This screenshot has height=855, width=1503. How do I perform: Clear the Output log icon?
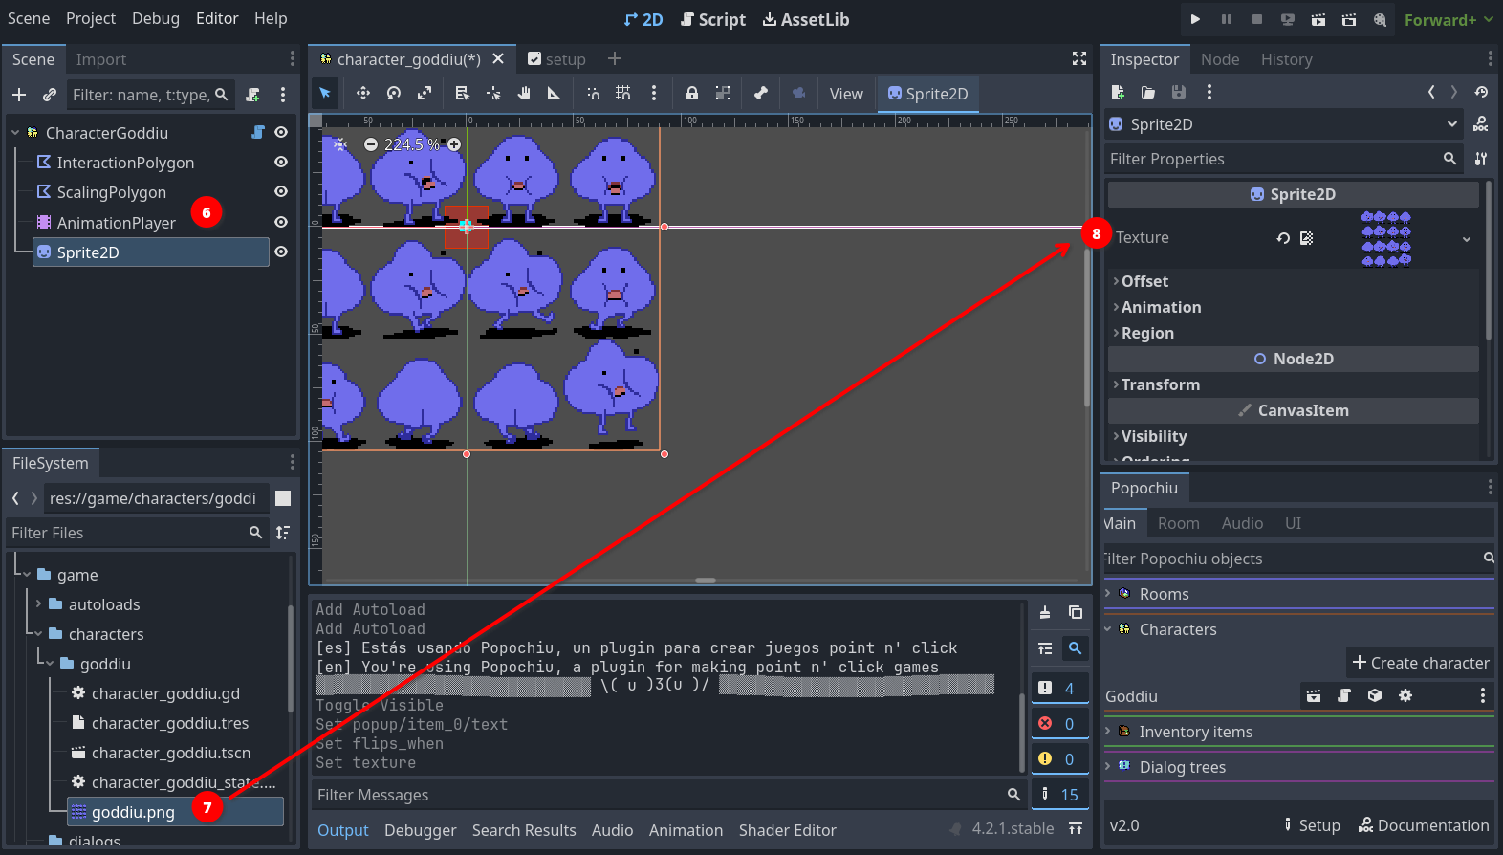(x=1045, y=612)
